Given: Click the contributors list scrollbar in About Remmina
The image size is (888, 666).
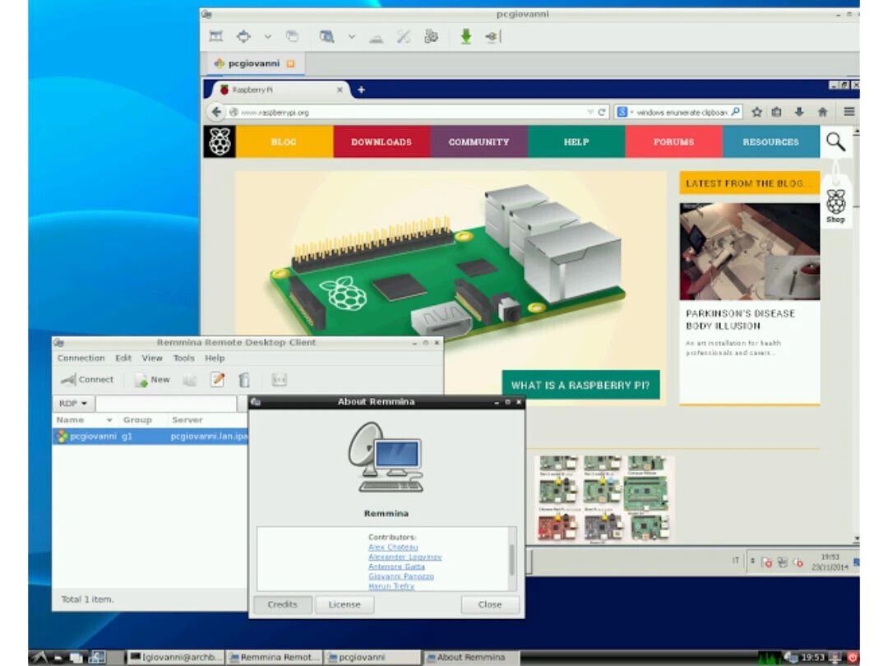Looking at the screenshot, I should (x=512, y=560).
